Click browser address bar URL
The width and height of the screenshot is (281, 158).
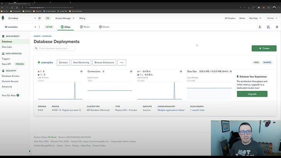coord(49,8)
